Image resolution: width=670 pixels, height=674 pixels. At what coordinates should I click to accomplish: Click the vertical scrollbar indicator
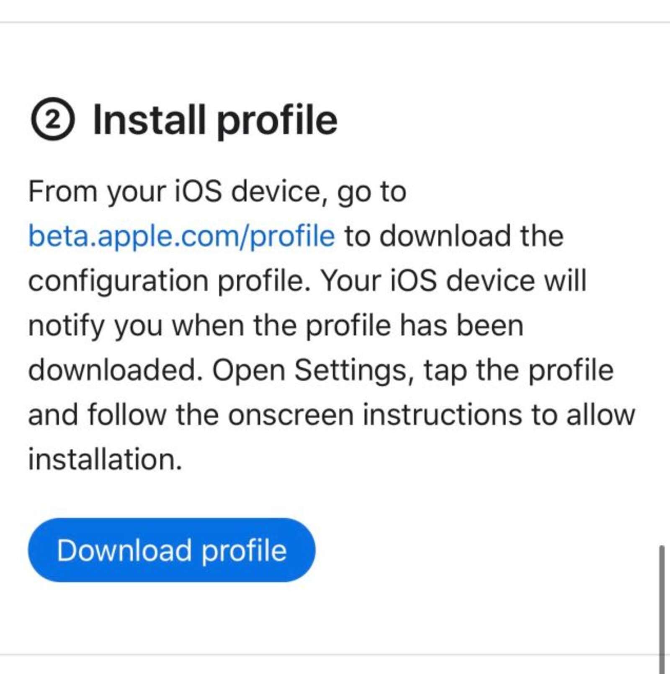[x=662, y=608]
